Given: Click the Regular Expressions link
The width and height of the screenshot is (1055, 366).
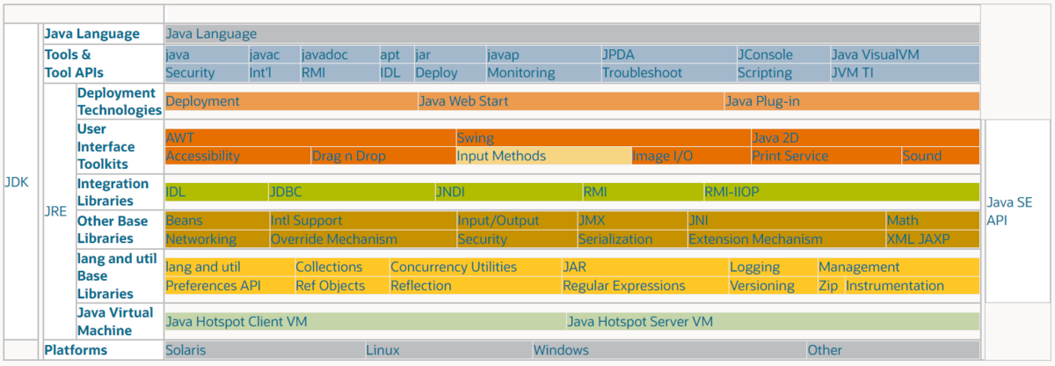Looking at the screenshot, I should pos(624,285).
